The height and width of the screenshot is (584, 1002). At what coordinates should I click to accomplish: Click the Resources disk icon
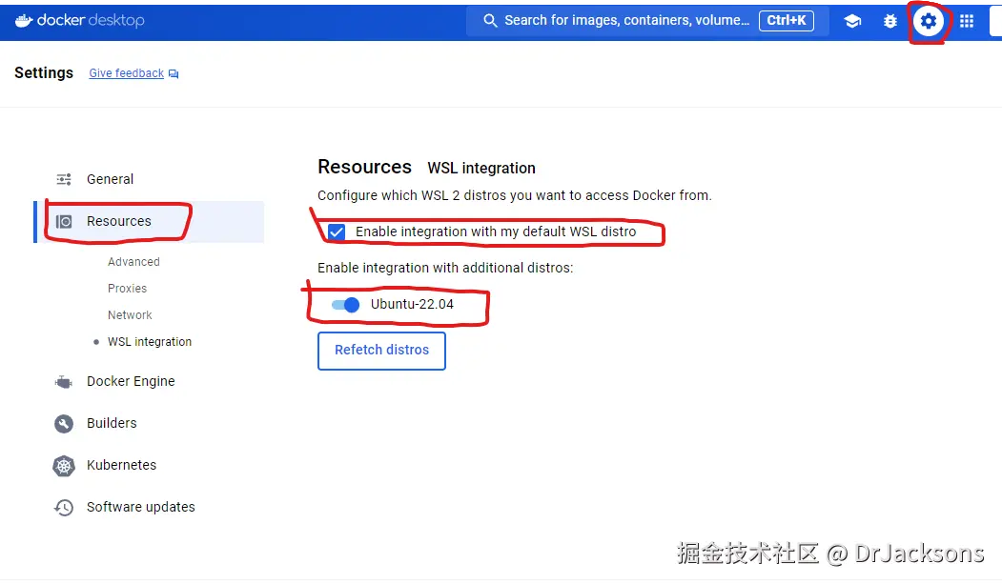pyautogui.click(x=64, y=221)
